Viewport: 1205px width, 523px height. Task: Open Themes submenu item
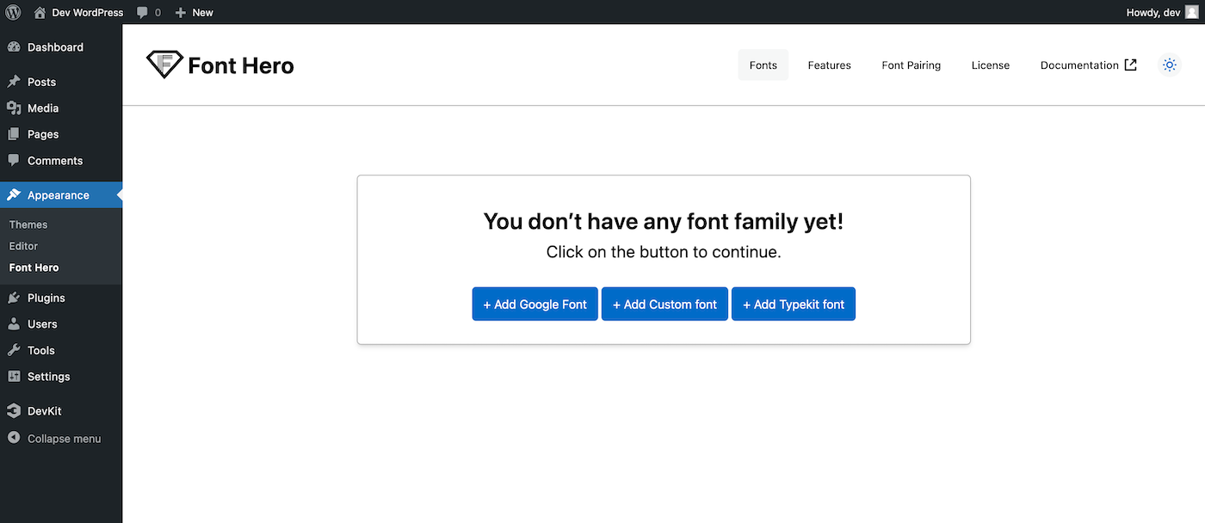(28, 225)
